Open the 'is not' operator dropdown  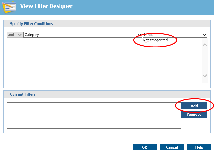pyautogui.click(x=175, y=35)
